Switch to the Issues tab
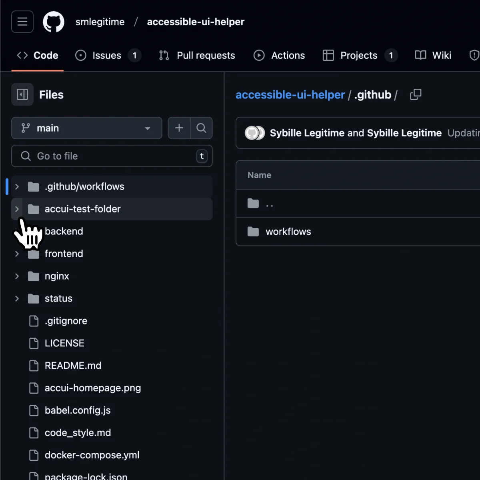The width and height of the screenshot is (480, 480). 108,55
